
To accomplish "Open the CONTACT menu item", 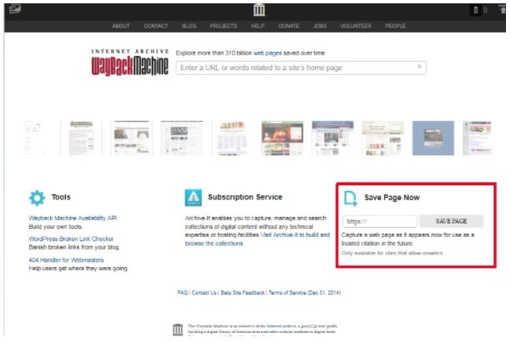I will pyautogui.click(x=156, y=26).
